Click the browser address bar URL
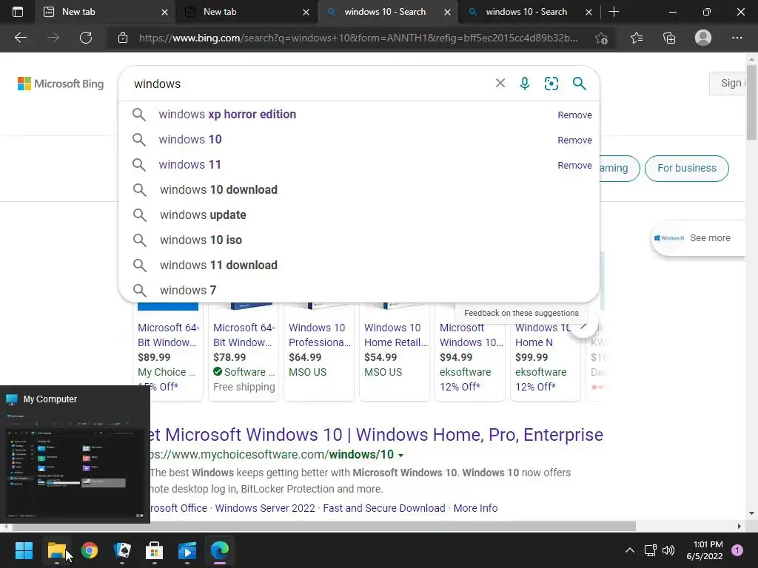This screenshot has height=568, width=758. (x=358, y=38)
